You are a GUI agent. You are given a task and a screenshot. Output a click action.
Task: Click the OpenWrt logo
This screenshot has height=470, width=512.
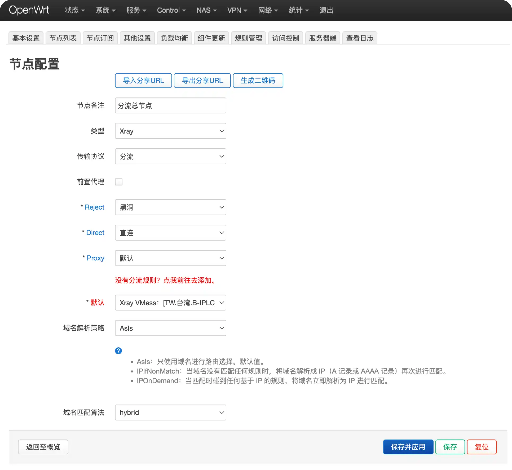[x=29, y=10]
